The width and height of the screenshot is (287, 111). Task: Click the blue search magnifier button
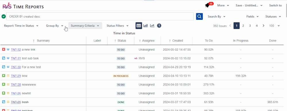(x=199, y=16)
